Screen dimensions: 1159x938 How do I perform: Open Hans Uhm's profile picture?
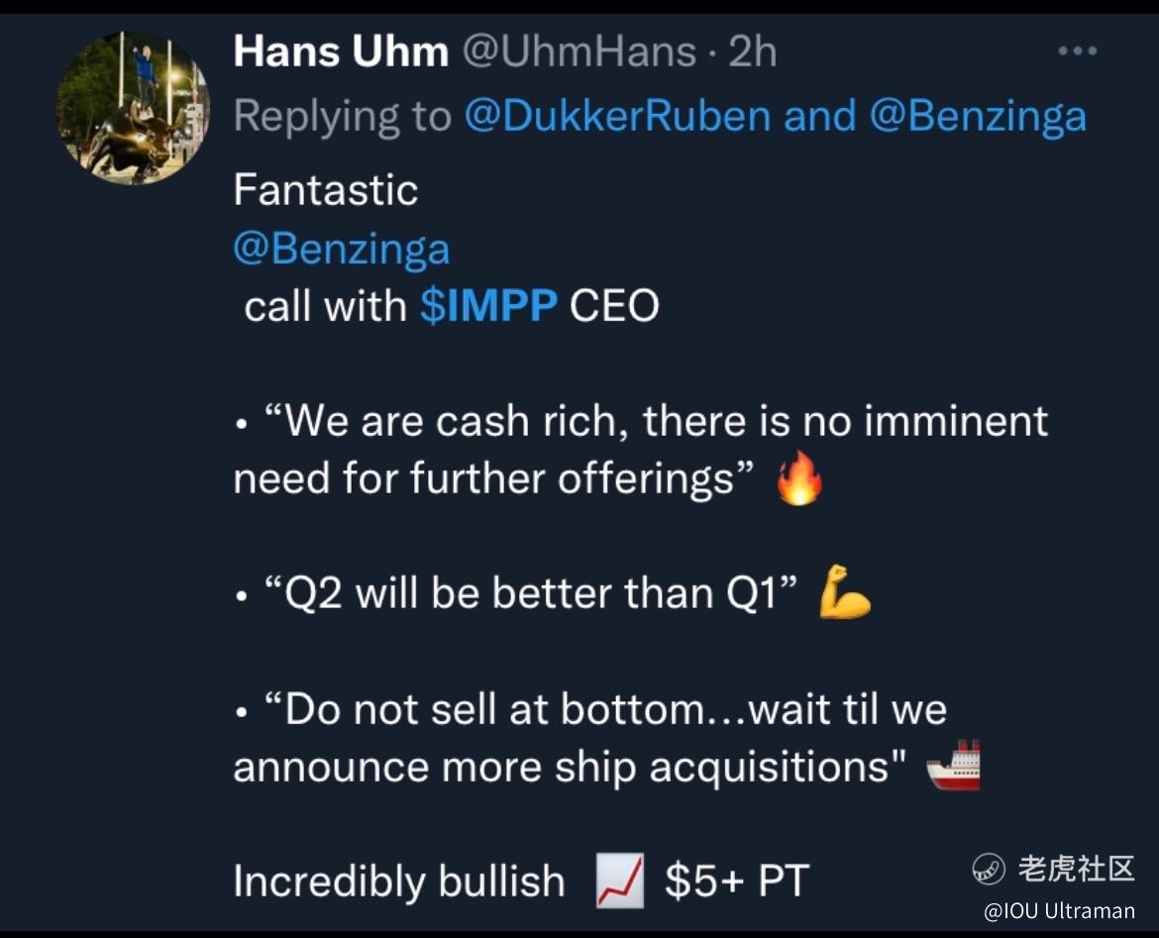(x=133, y=108)
